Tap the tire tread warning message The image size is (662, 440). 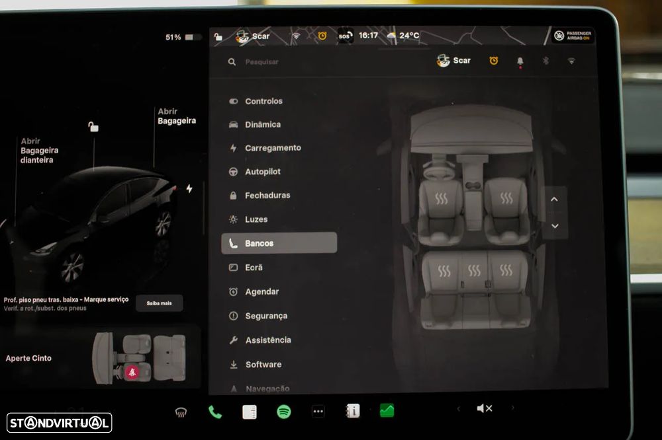pyautogui.click(x=66, y=303)
